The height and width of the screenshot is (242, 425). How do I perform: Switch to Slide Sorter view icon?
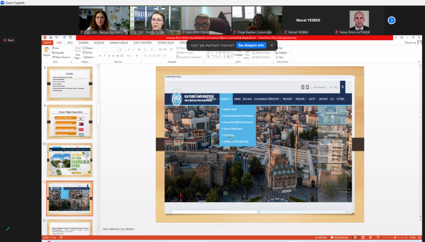[363, 238]
